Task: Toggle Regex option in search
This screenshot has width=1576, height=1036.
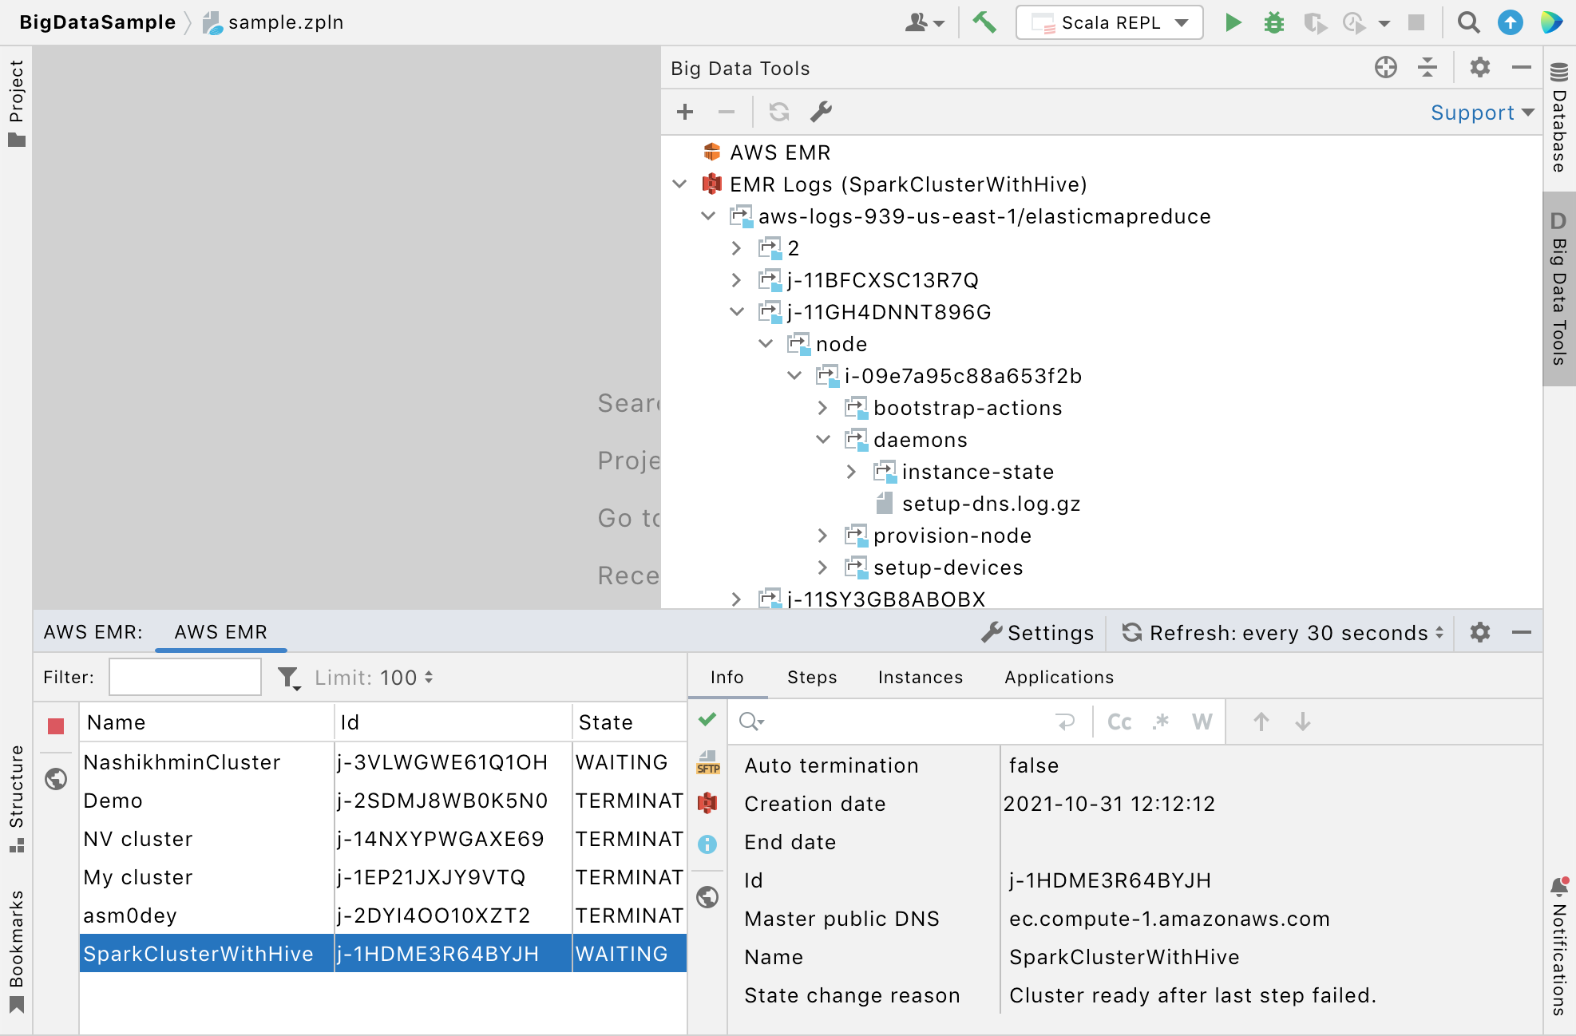Action: 1161,722
